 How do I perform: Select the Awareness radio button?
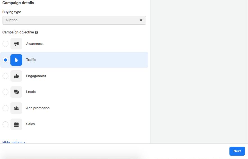[5, 44]
